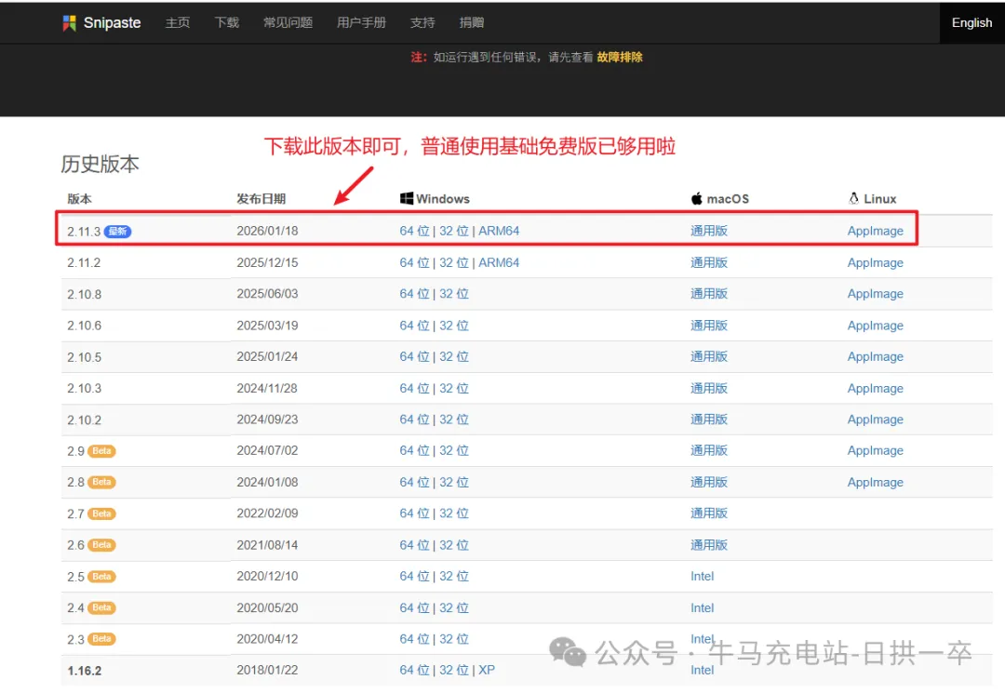Open the 用户手册 menu item
The width and height of the screenshot is (1005, 693).
(x=361, y=22)
